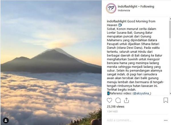
Task: Toggle the Following button
Action: pos(147,7)
